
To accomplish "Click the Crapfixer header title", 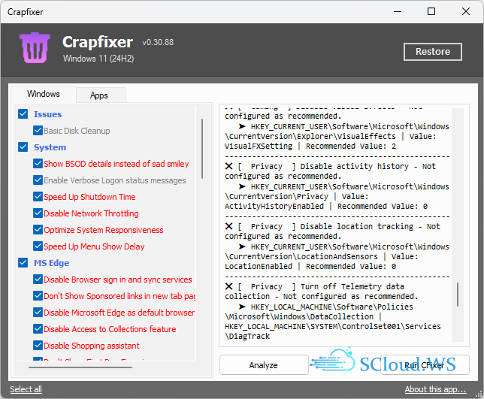I will (98, 42).
